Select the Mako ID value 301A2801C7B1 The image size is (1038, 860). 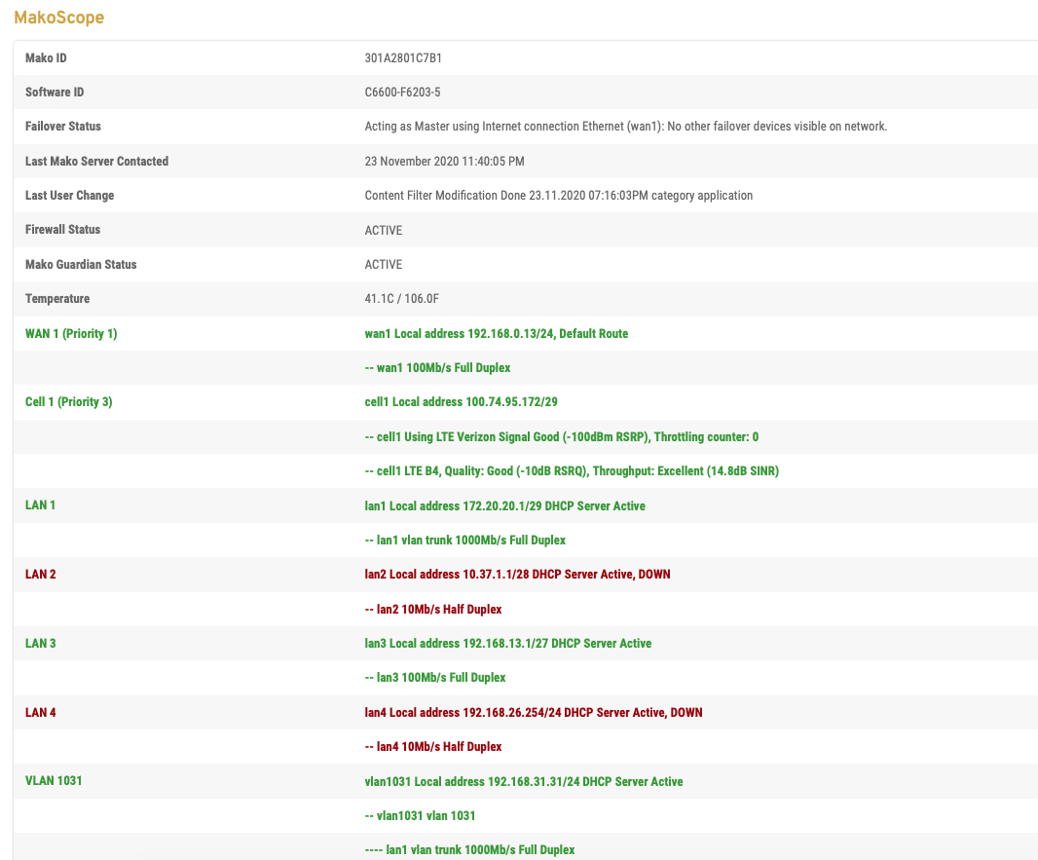point(403,57)
